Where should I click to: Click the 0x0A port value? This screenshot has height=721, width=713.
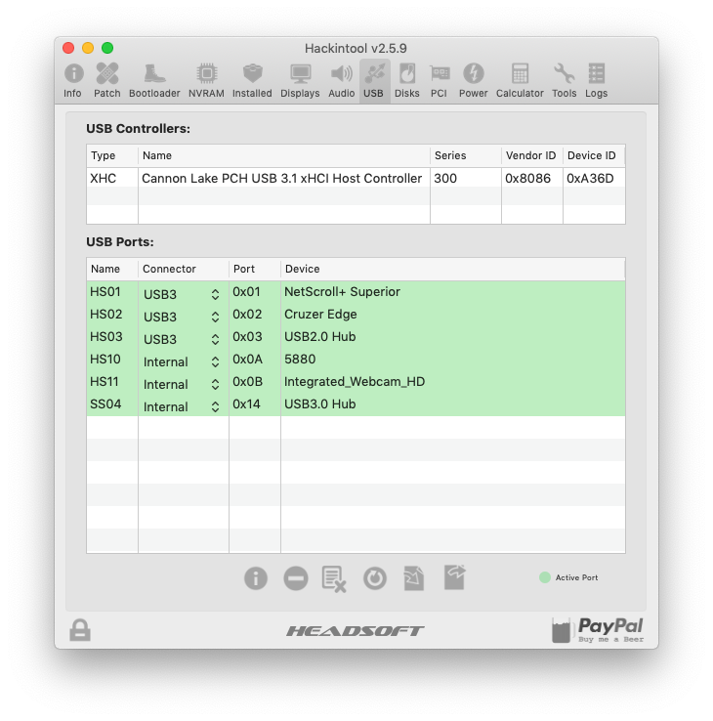pyautogui.click(x=247, y=360)
